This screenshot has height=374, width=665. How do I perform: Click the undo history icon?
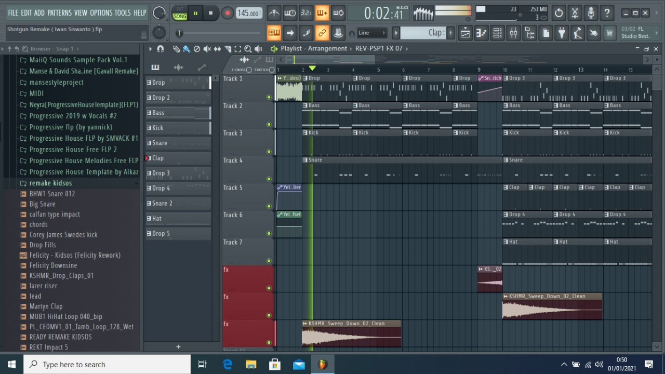[x=558, y=13]
